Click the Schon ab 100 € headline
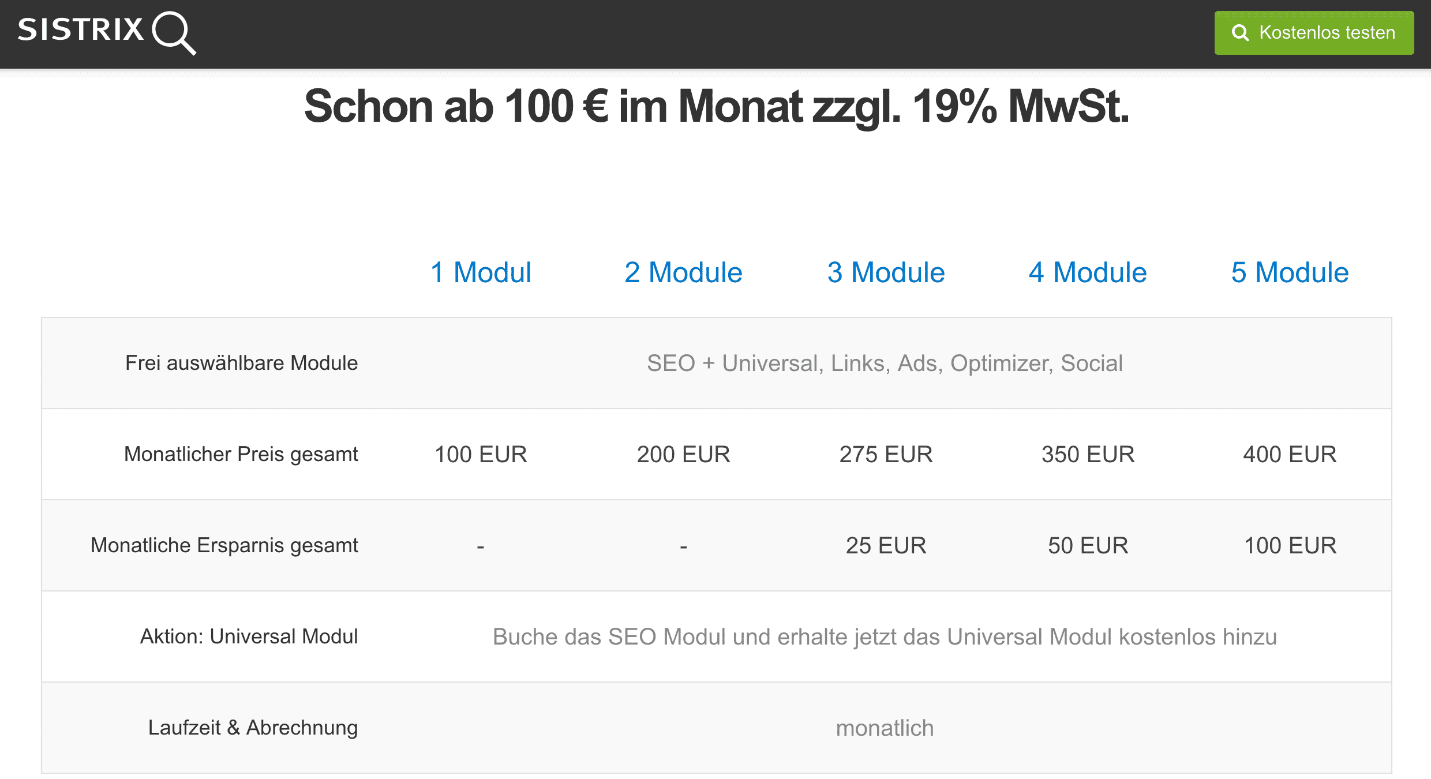The image size is (1431, 779). click(x=716, y=107)
